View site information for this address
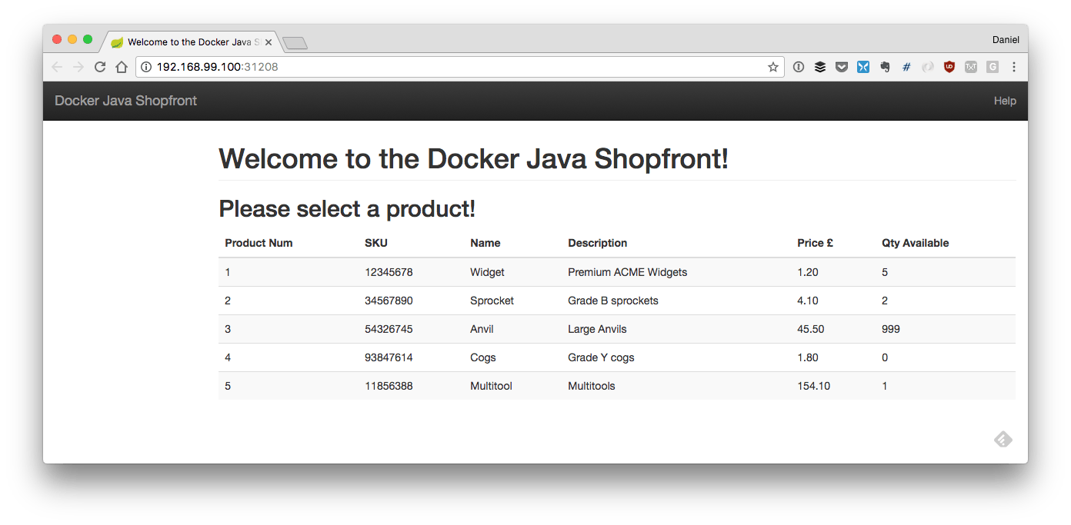This screenshot has width=1071, height=525. (x=146, y=68)
